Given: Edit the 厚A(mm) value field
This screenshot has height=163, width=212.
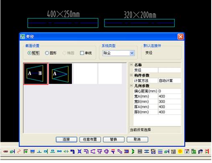Looking at the screenshot, I should click(169, 107).
